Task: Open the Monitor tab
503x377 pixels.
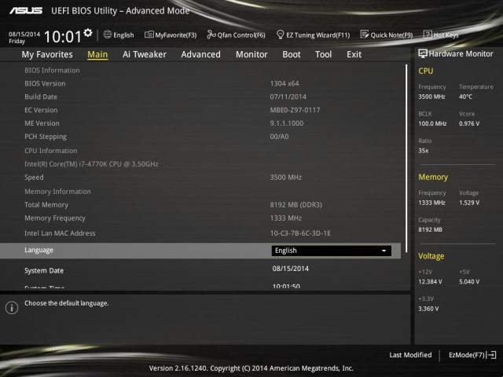Action: pyautogui.click(x=251, y=54)
